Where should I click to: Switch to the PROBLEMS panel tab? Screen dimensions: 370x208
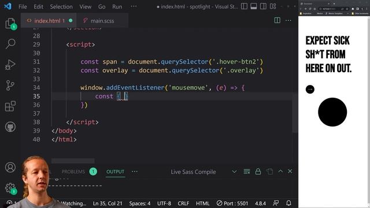coord(73,172)
